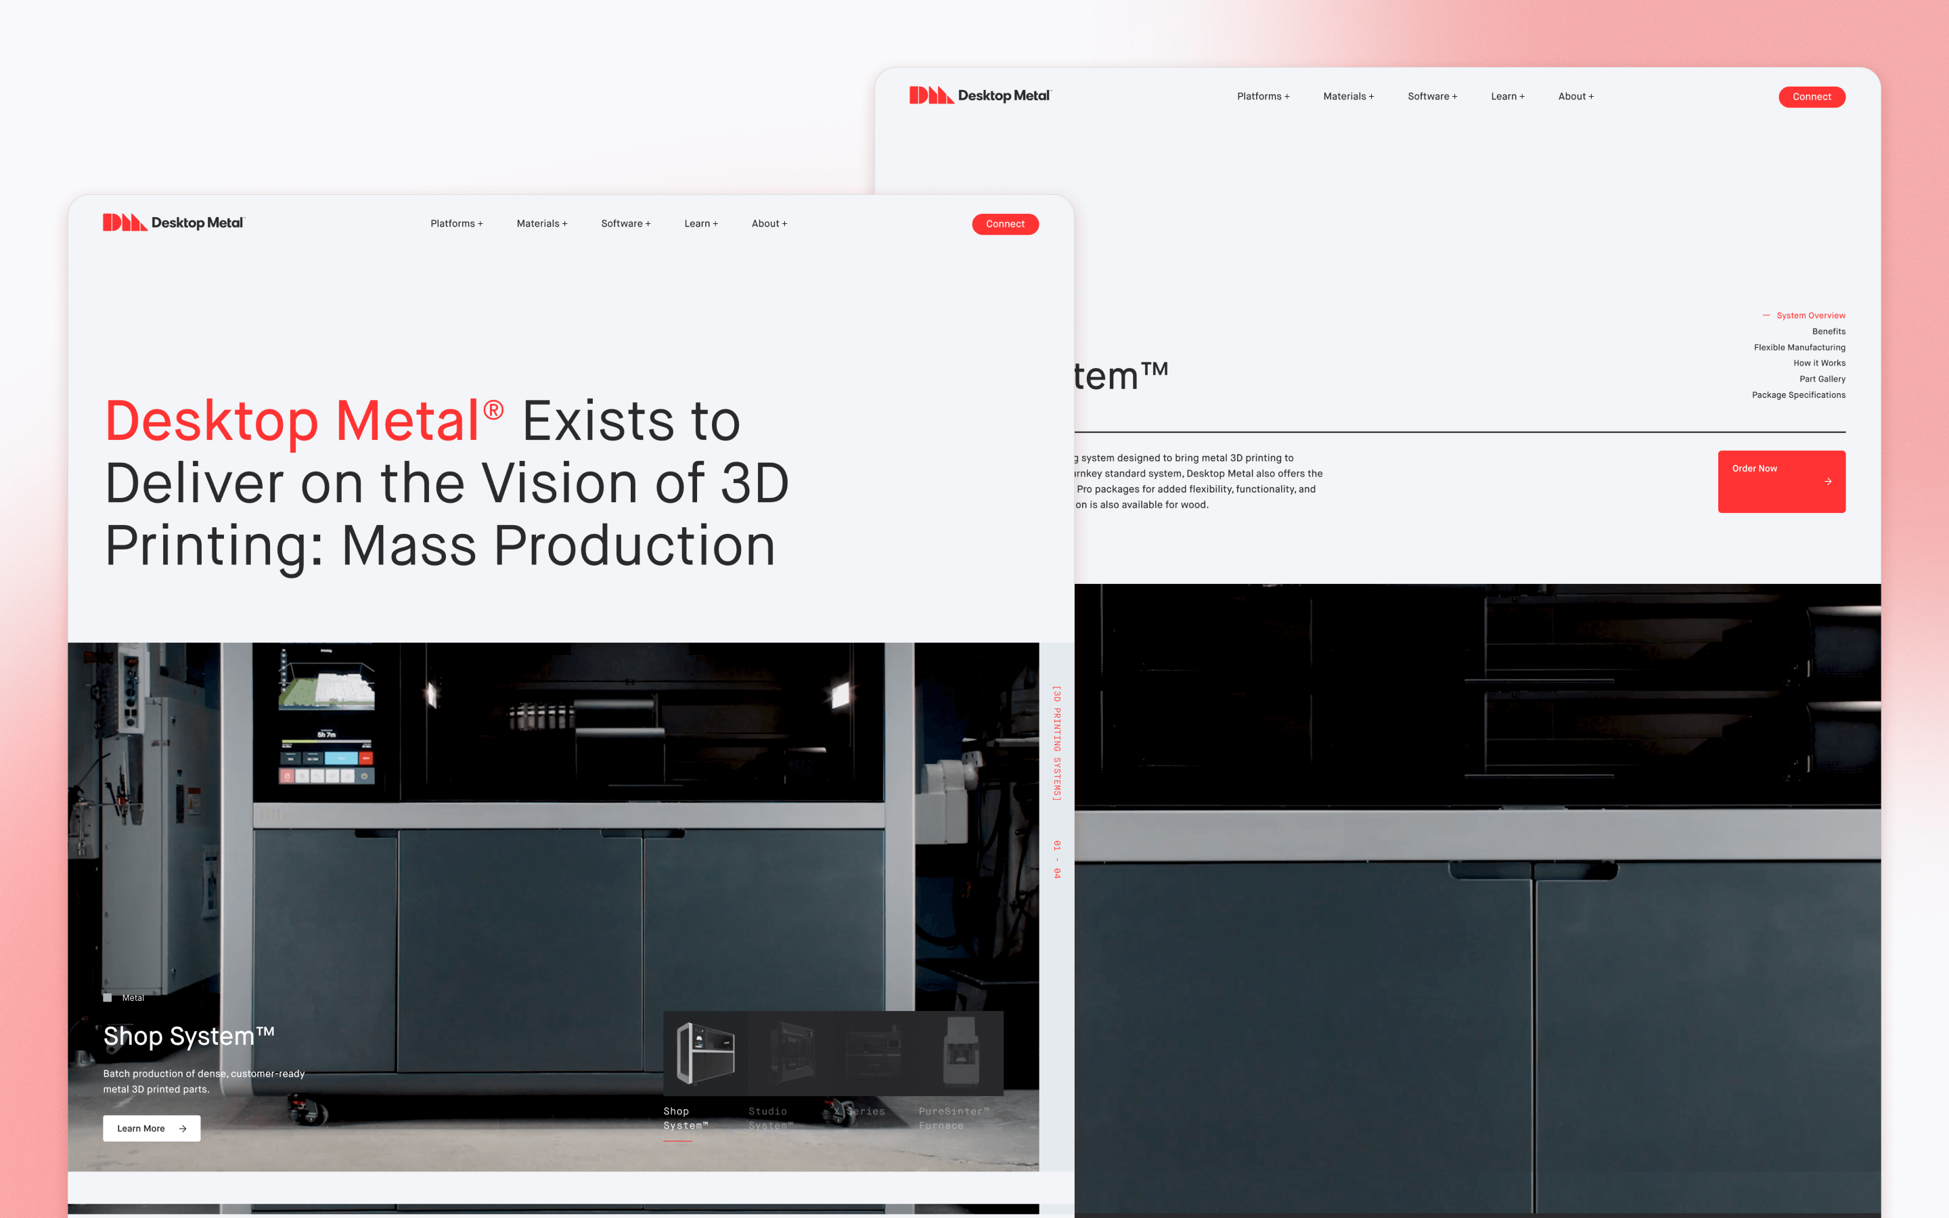Expand Platforms menu in front window

(457, 224)
